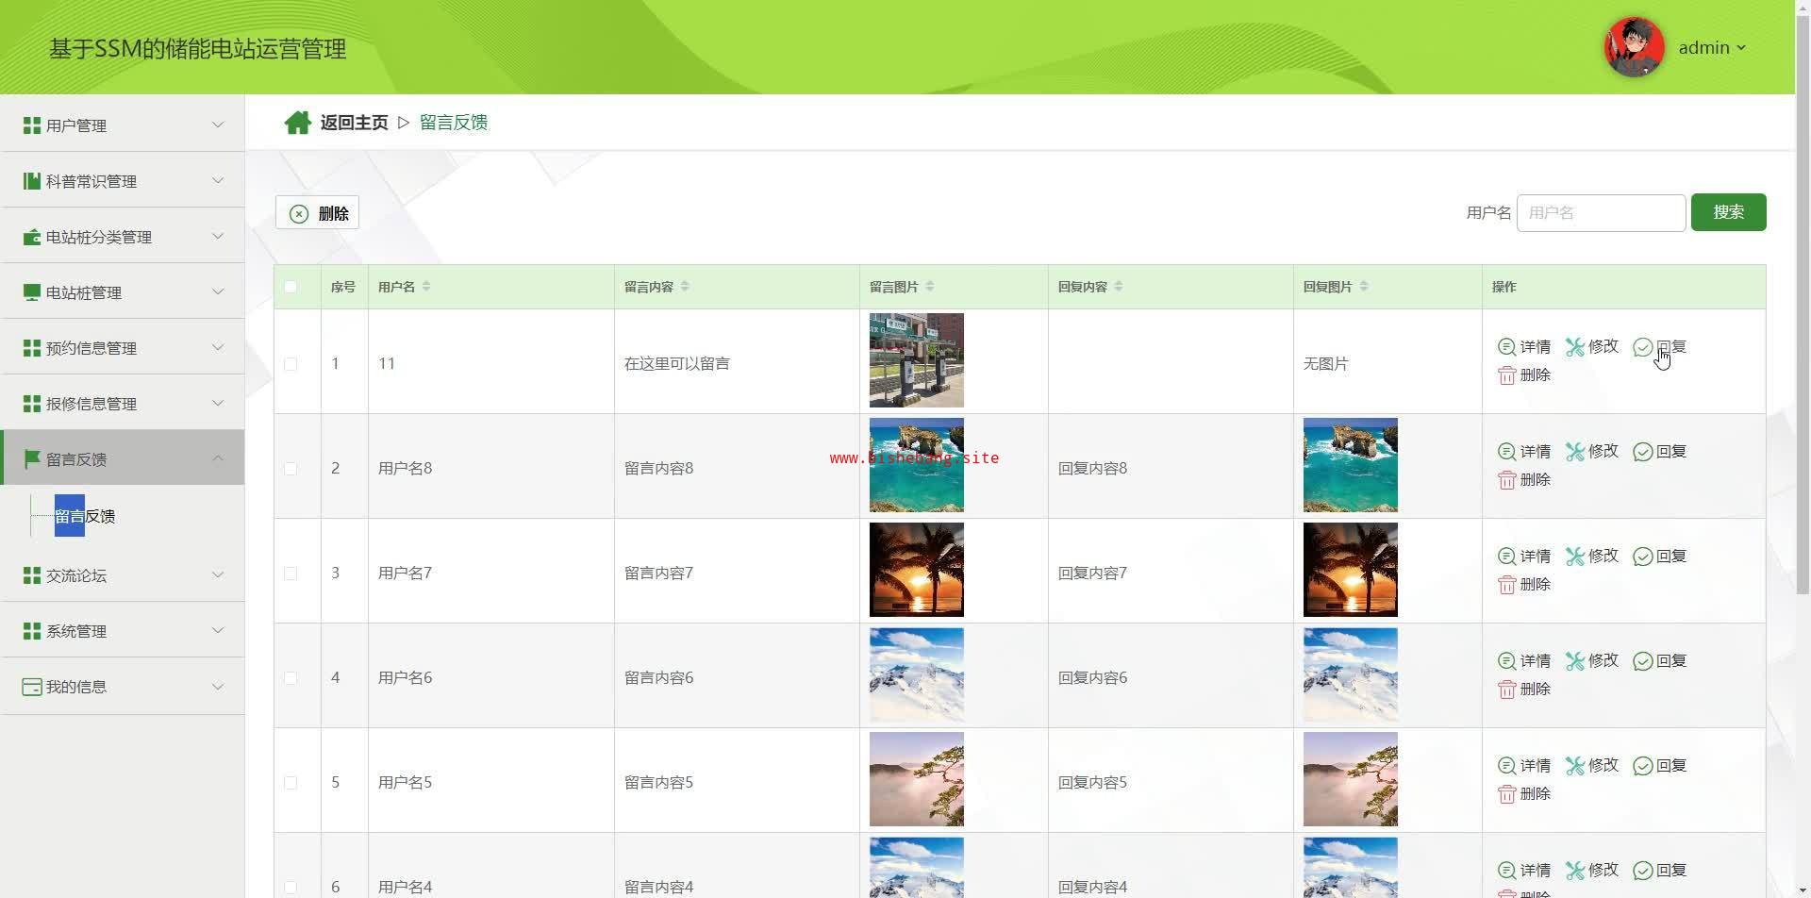Viewport: 1811px width, 898px height.
Task: Check the checkbox for row 2
Action: click(291, 469)
